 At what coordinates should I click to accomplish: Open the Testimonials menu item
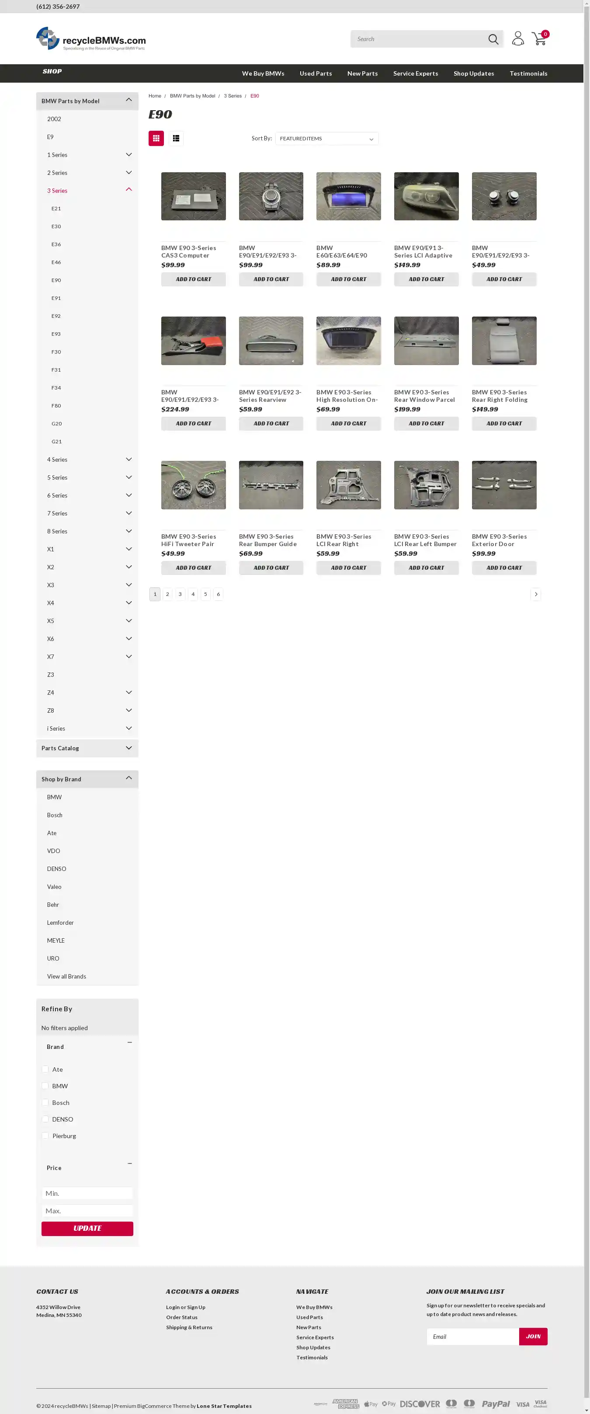click(x=528, y=73)
